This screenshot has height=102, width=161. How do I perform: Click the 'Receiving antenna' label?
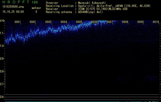point(59,12)
